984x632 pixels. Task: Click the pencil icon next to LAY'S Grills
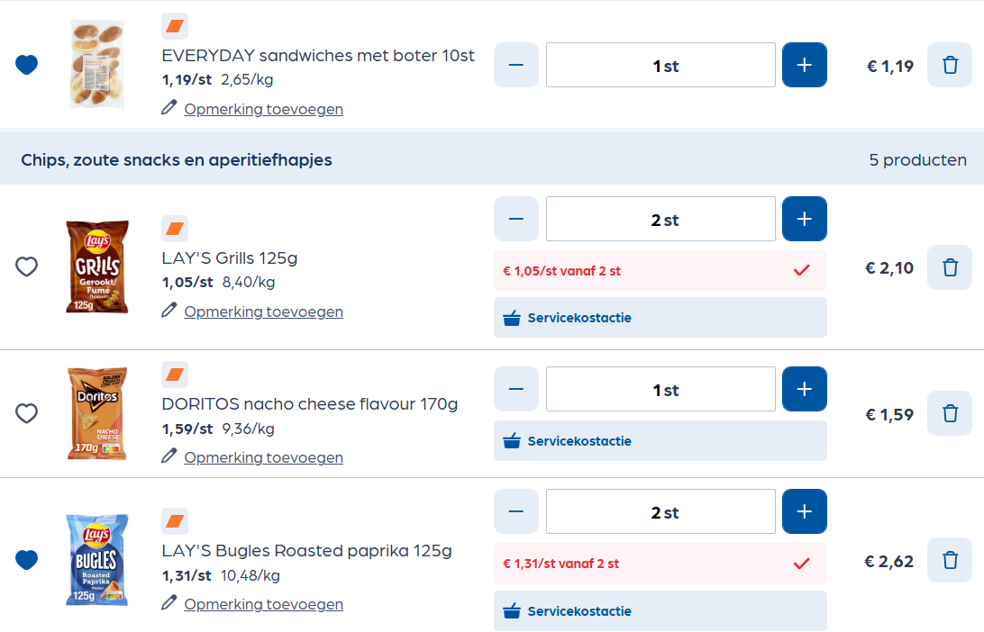[x=169, y=311]
